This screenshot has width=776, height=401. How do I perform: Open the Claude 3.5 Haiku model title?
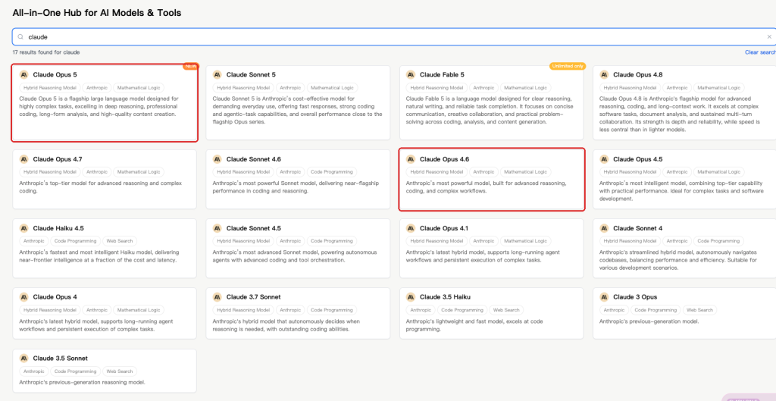click(x=446, y=297)
